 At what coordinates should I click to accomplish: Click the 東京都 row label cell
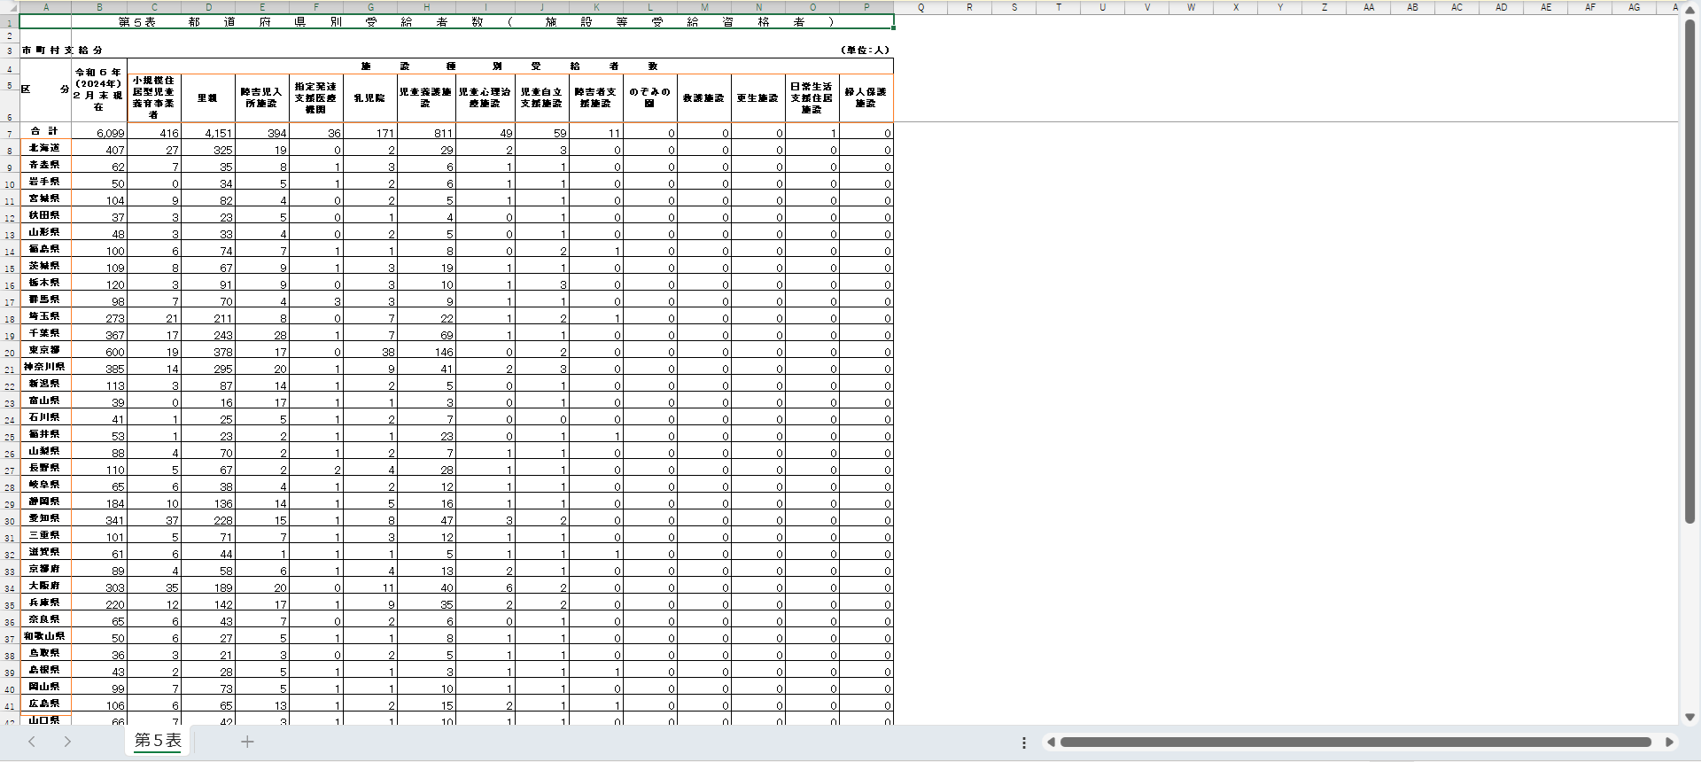(x=45, y=350)
